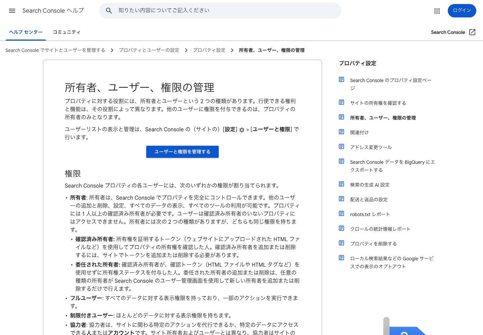
Task: Click the ログイン button
Action: pos(462,11)
